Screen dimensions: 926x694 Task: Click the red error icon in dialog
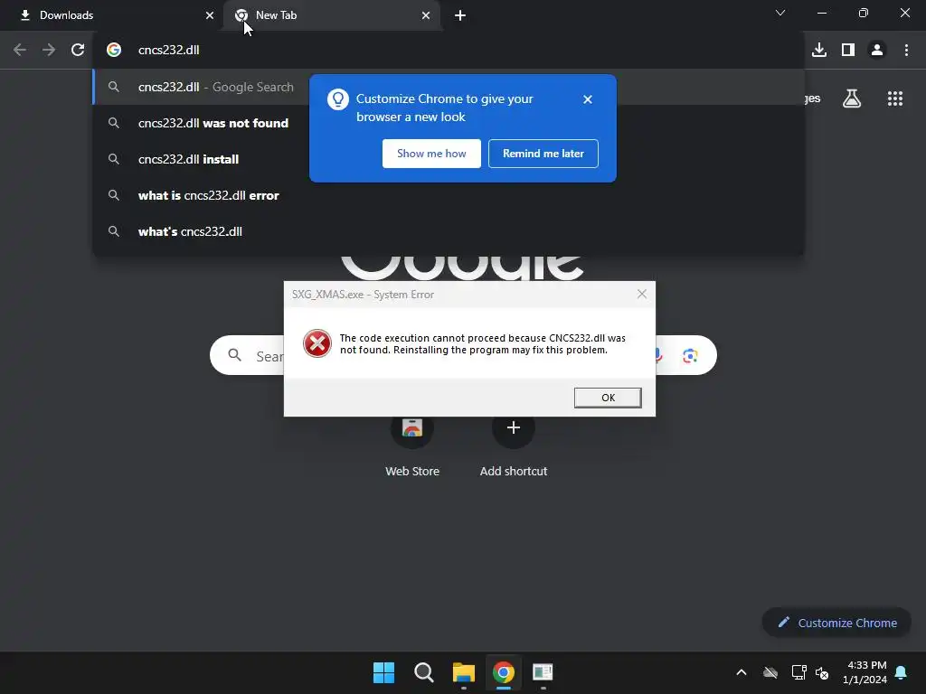click(317, 343)
